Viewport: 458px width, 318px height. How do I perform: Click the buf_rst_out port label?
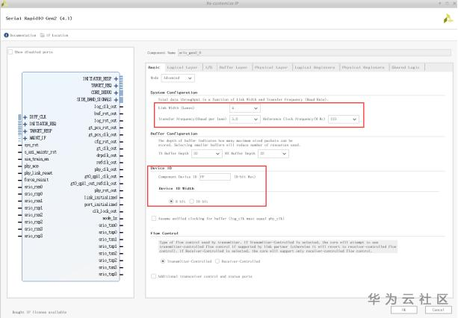click(x=105, y=113)
